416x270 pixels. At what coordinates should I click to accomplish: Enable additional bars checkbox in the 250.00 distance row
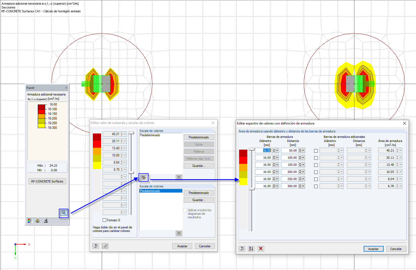click(316, 179)
